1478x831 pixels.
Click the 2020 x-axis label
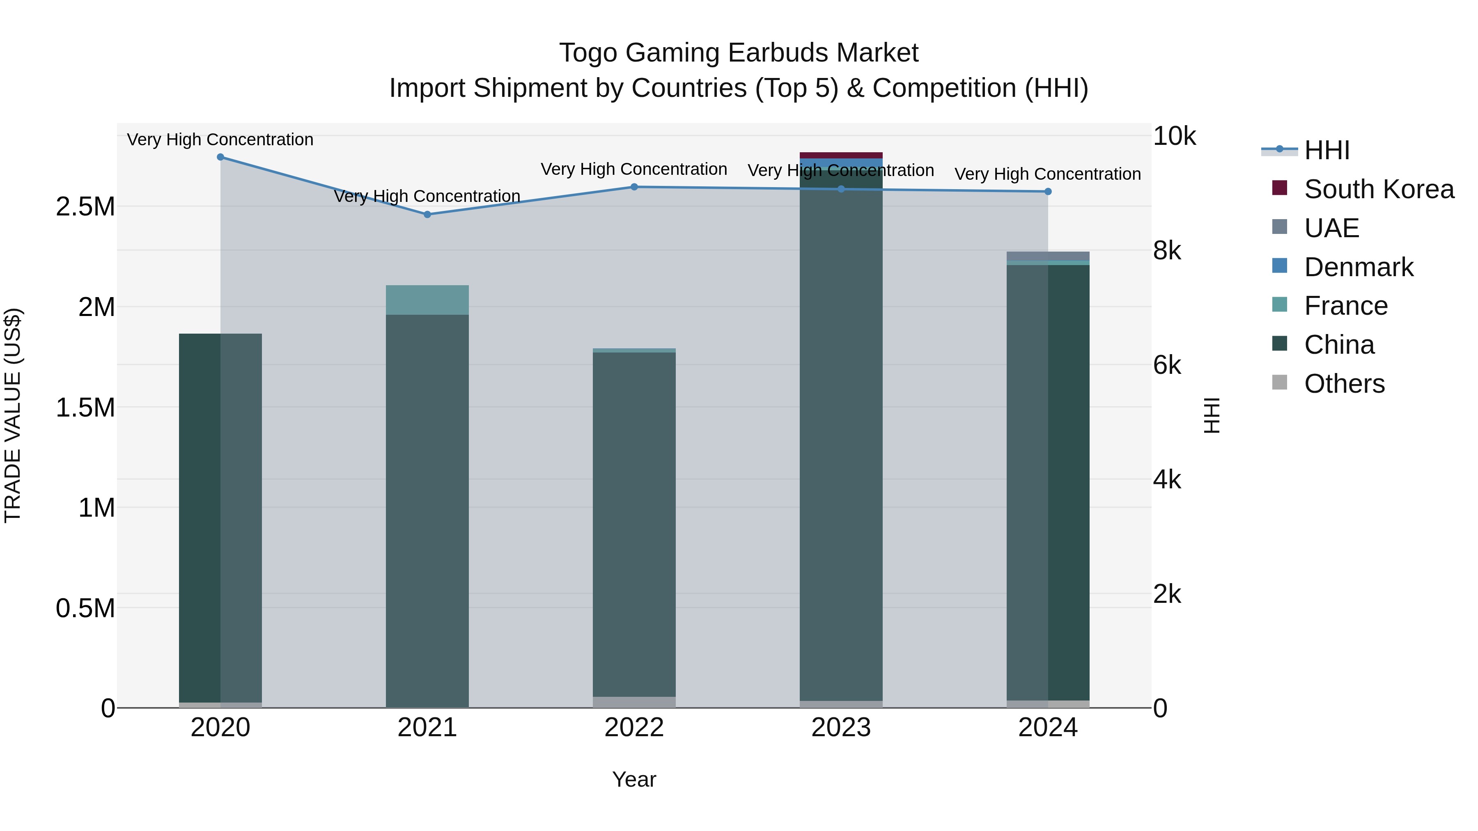220,728
